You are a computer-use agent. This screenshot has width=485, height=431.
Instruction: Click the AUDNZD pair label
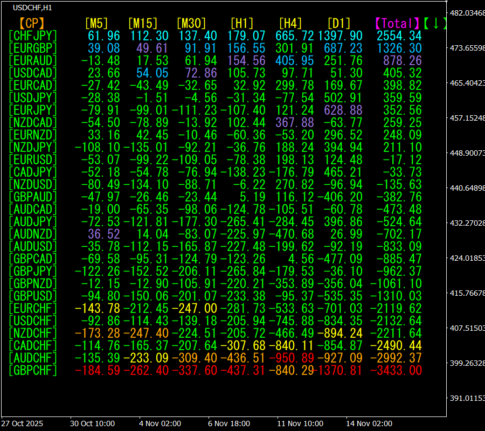tap(33, 234)
